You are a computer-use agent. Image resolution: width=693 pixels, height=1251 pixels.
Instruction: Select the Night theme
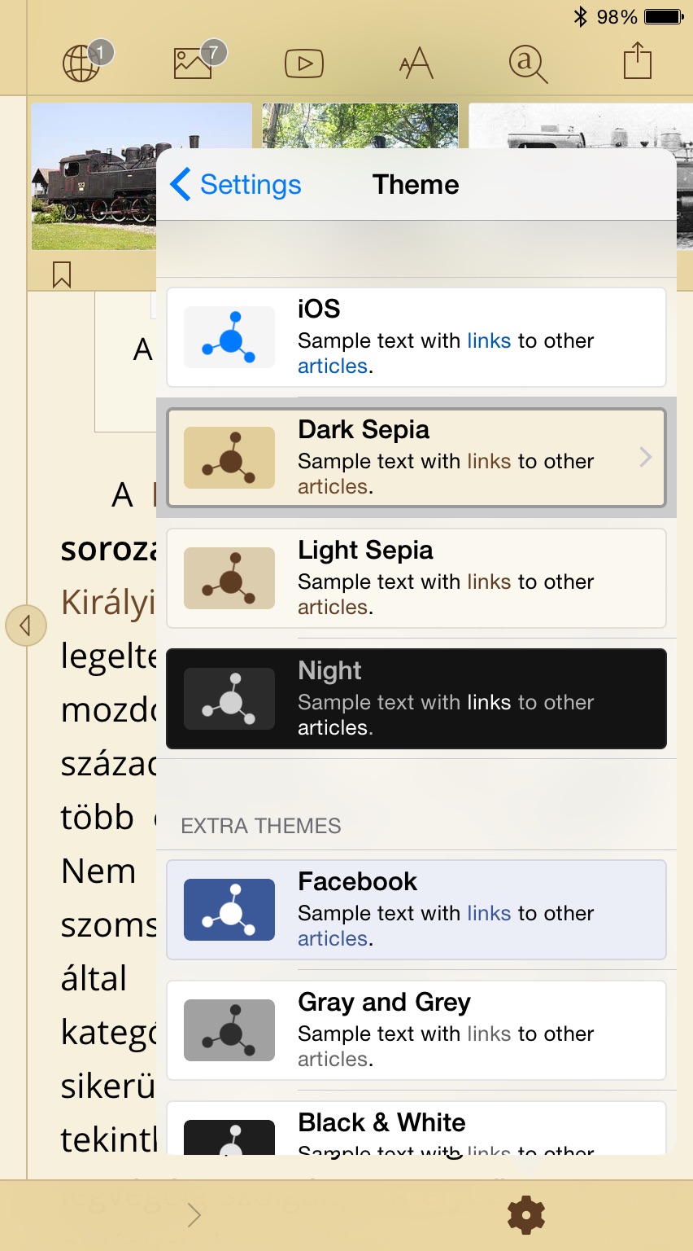coord(416,698)
